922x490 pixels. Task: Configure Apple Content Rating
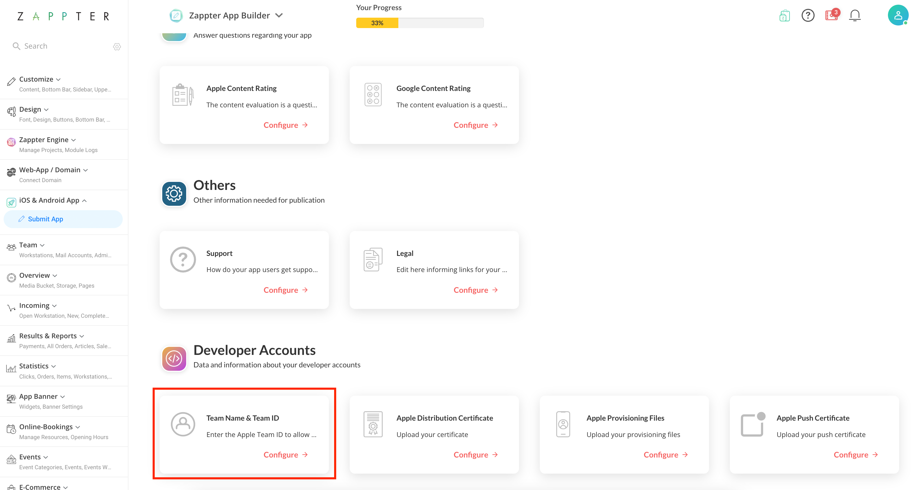click(285, 125)
